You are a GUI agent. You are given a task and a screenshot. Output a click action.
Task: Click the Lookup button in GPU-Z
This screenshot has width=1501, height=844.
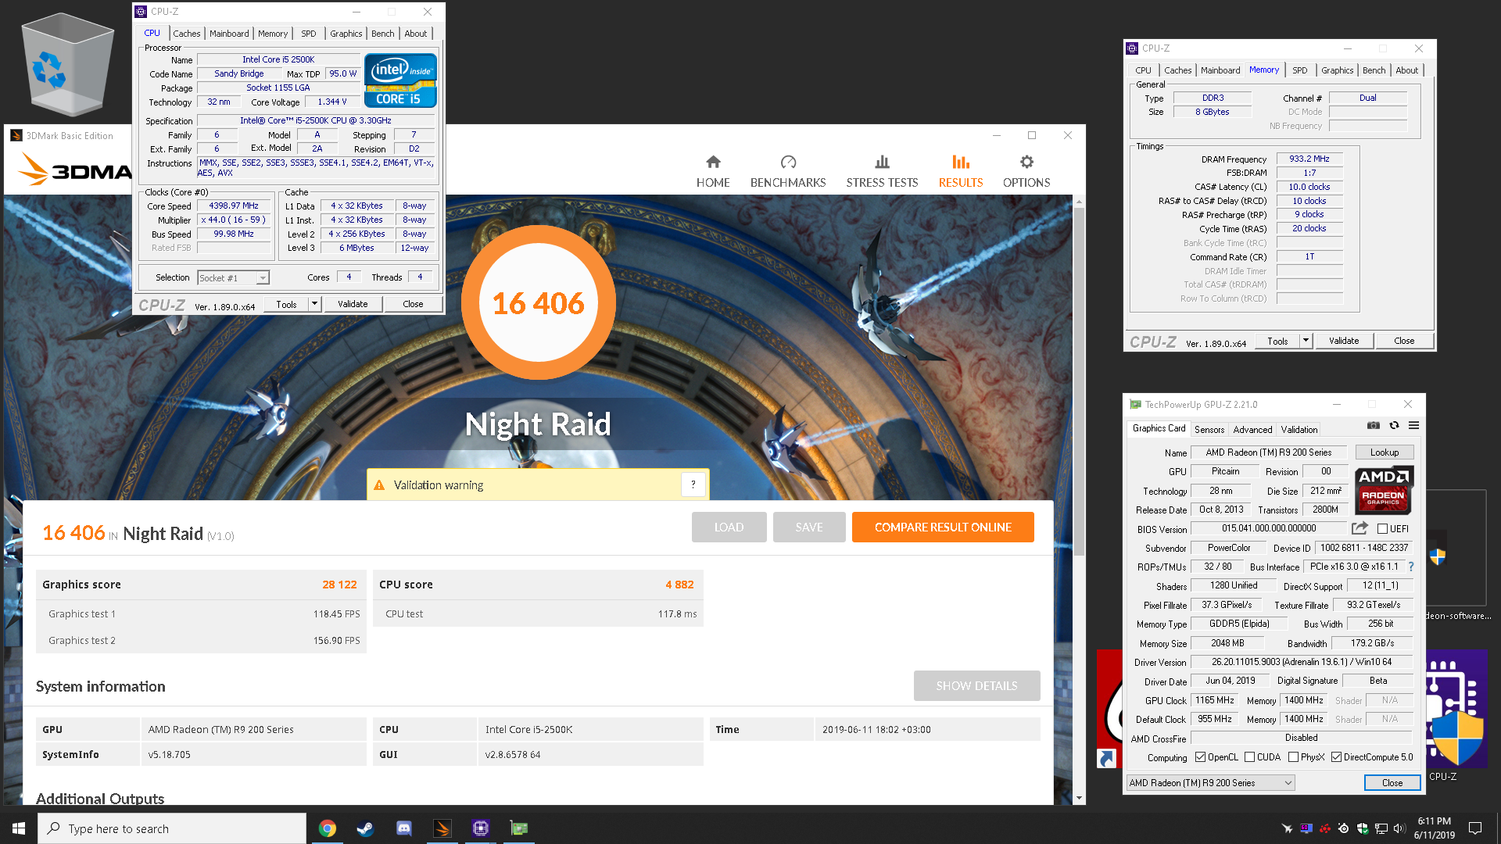click(1385, 452)
